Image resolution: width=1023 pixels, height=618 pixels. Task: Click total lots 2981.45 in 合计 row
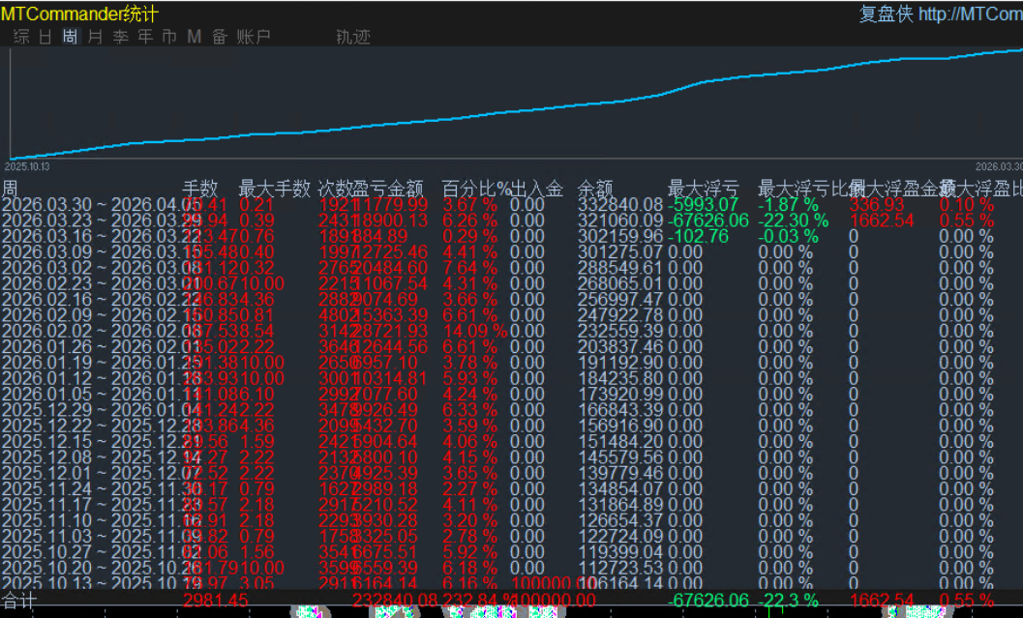coord(215,601)
